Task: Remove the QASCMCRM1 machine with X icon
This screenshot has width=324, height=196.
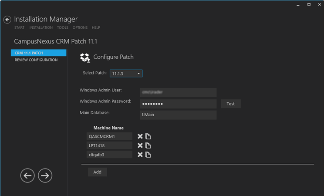Action: click(x=140, y=136)
